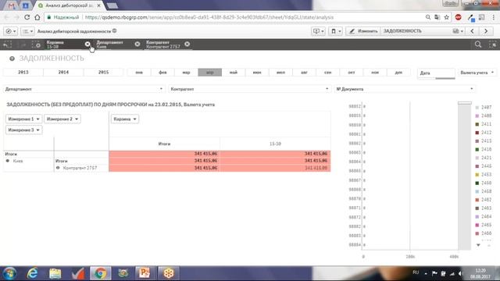Open the Измерение 2 dropdown
The height and width of the screenshot is (281, 500).
coord(62,119)
